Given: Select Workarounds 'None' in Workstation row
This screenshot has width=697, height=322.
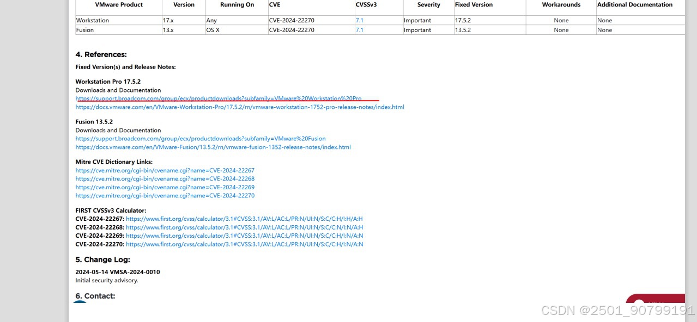Looking at the screenshot, I should pos(561,20).
